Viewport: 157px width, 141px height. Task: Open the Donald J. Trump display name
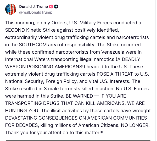pos(33,7)
